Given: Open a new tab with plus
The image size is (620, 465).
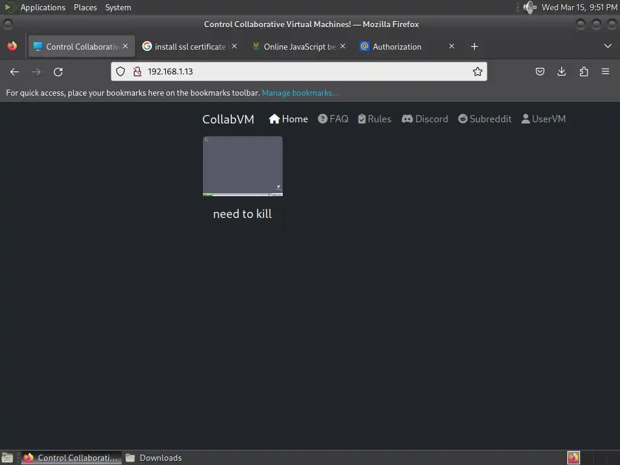Looking at the screenshot, I should (x=475, y=47).
